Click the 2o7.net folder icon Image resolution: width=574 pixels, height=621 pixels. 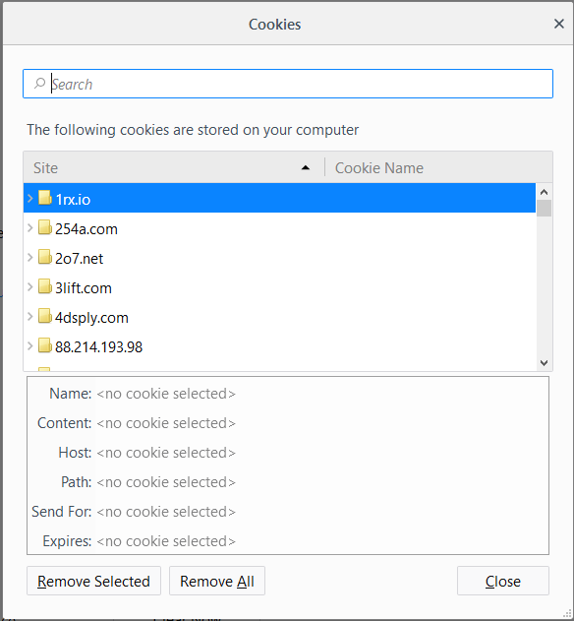44,257
